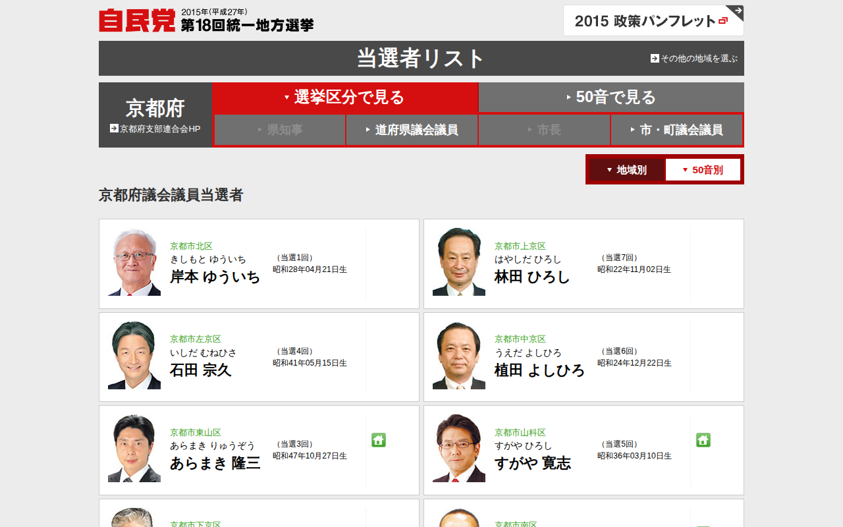Screen dimensions: 843x527
Task: Click birthdate 昭和28年04月21日生
Action: (x=310, y=269)
